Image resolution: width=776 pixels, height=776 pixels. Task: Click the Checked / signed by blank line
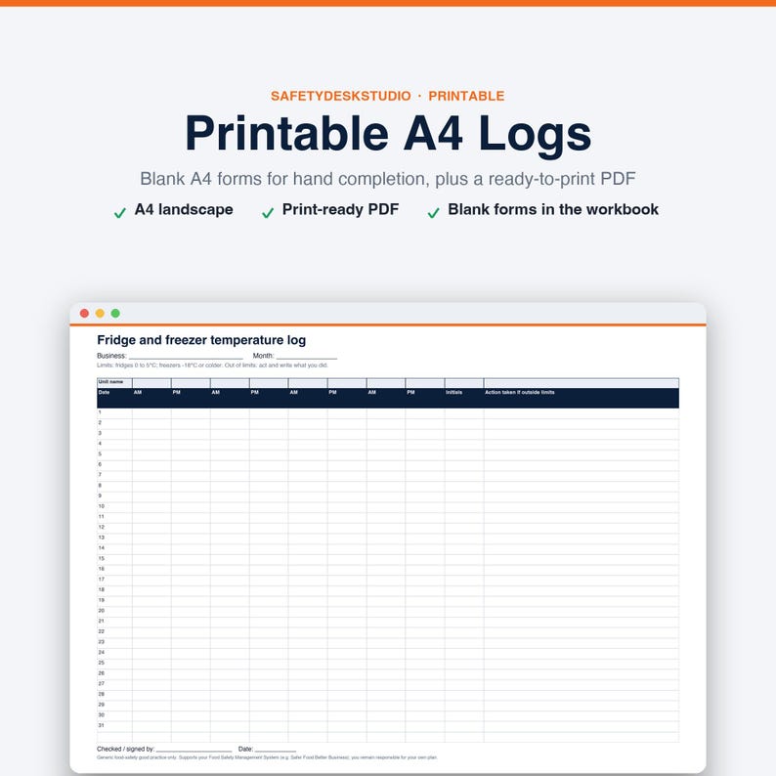194,750
